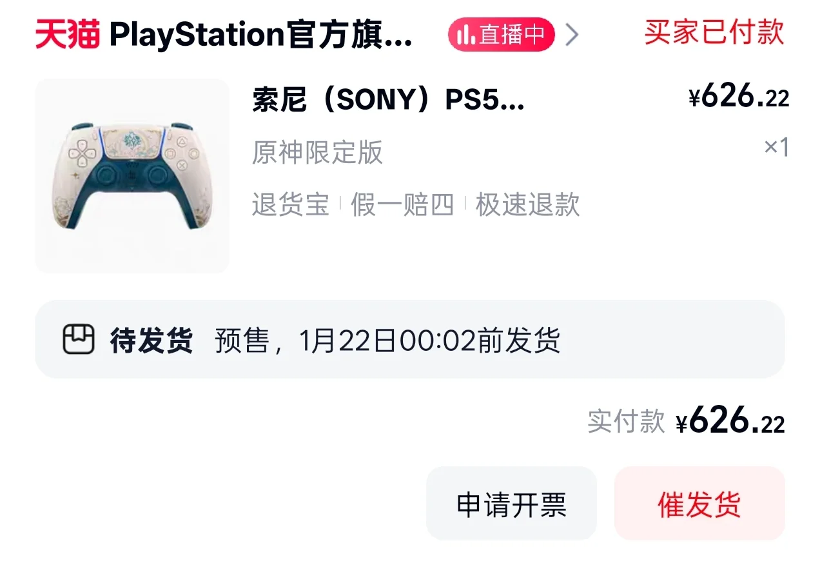
Task: Click the package box icon beside 待发货
Action: coord(79,339)
